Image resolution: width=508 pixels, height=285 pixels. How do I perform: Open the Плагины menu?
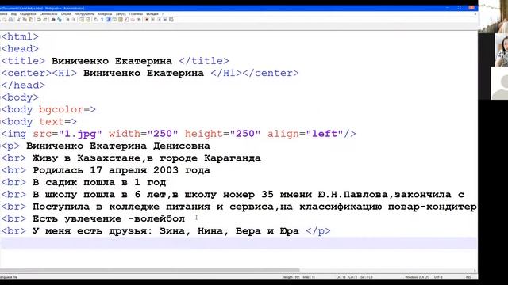click(x=136, y=14)
